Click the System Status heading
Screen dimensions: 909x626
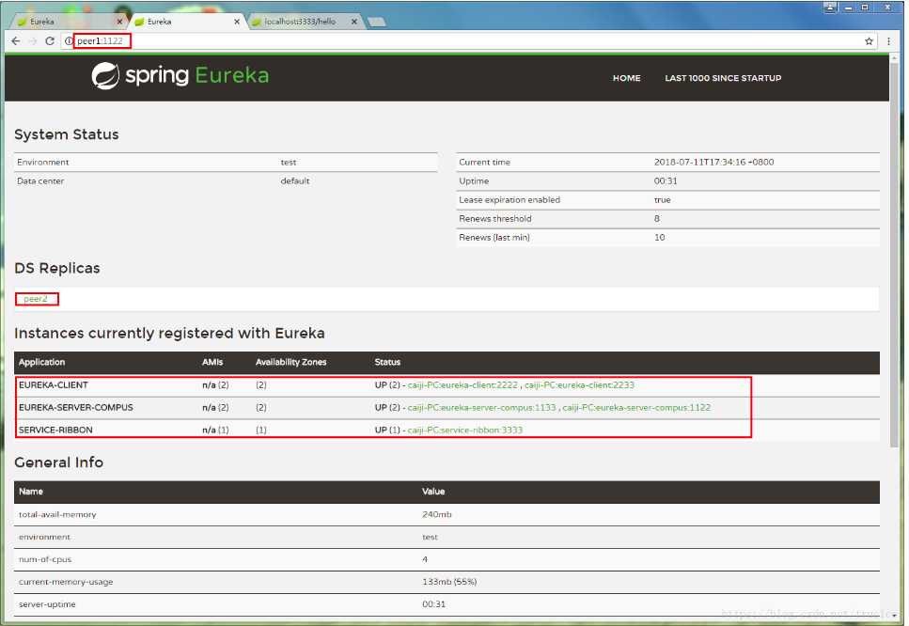click(67, 134)
